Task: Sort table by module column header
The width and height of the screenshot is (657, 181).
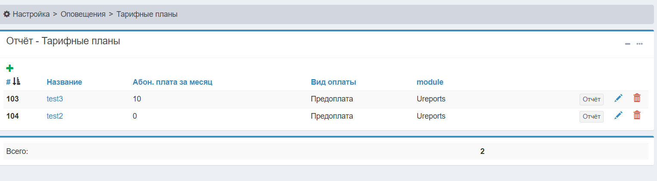Action: 429,82
